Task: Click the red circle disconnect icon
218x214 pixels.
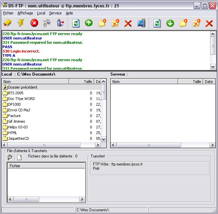Action: (x=34, y=23)
